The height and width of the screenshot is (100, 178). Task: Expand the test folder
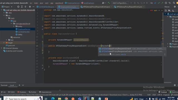6,40
